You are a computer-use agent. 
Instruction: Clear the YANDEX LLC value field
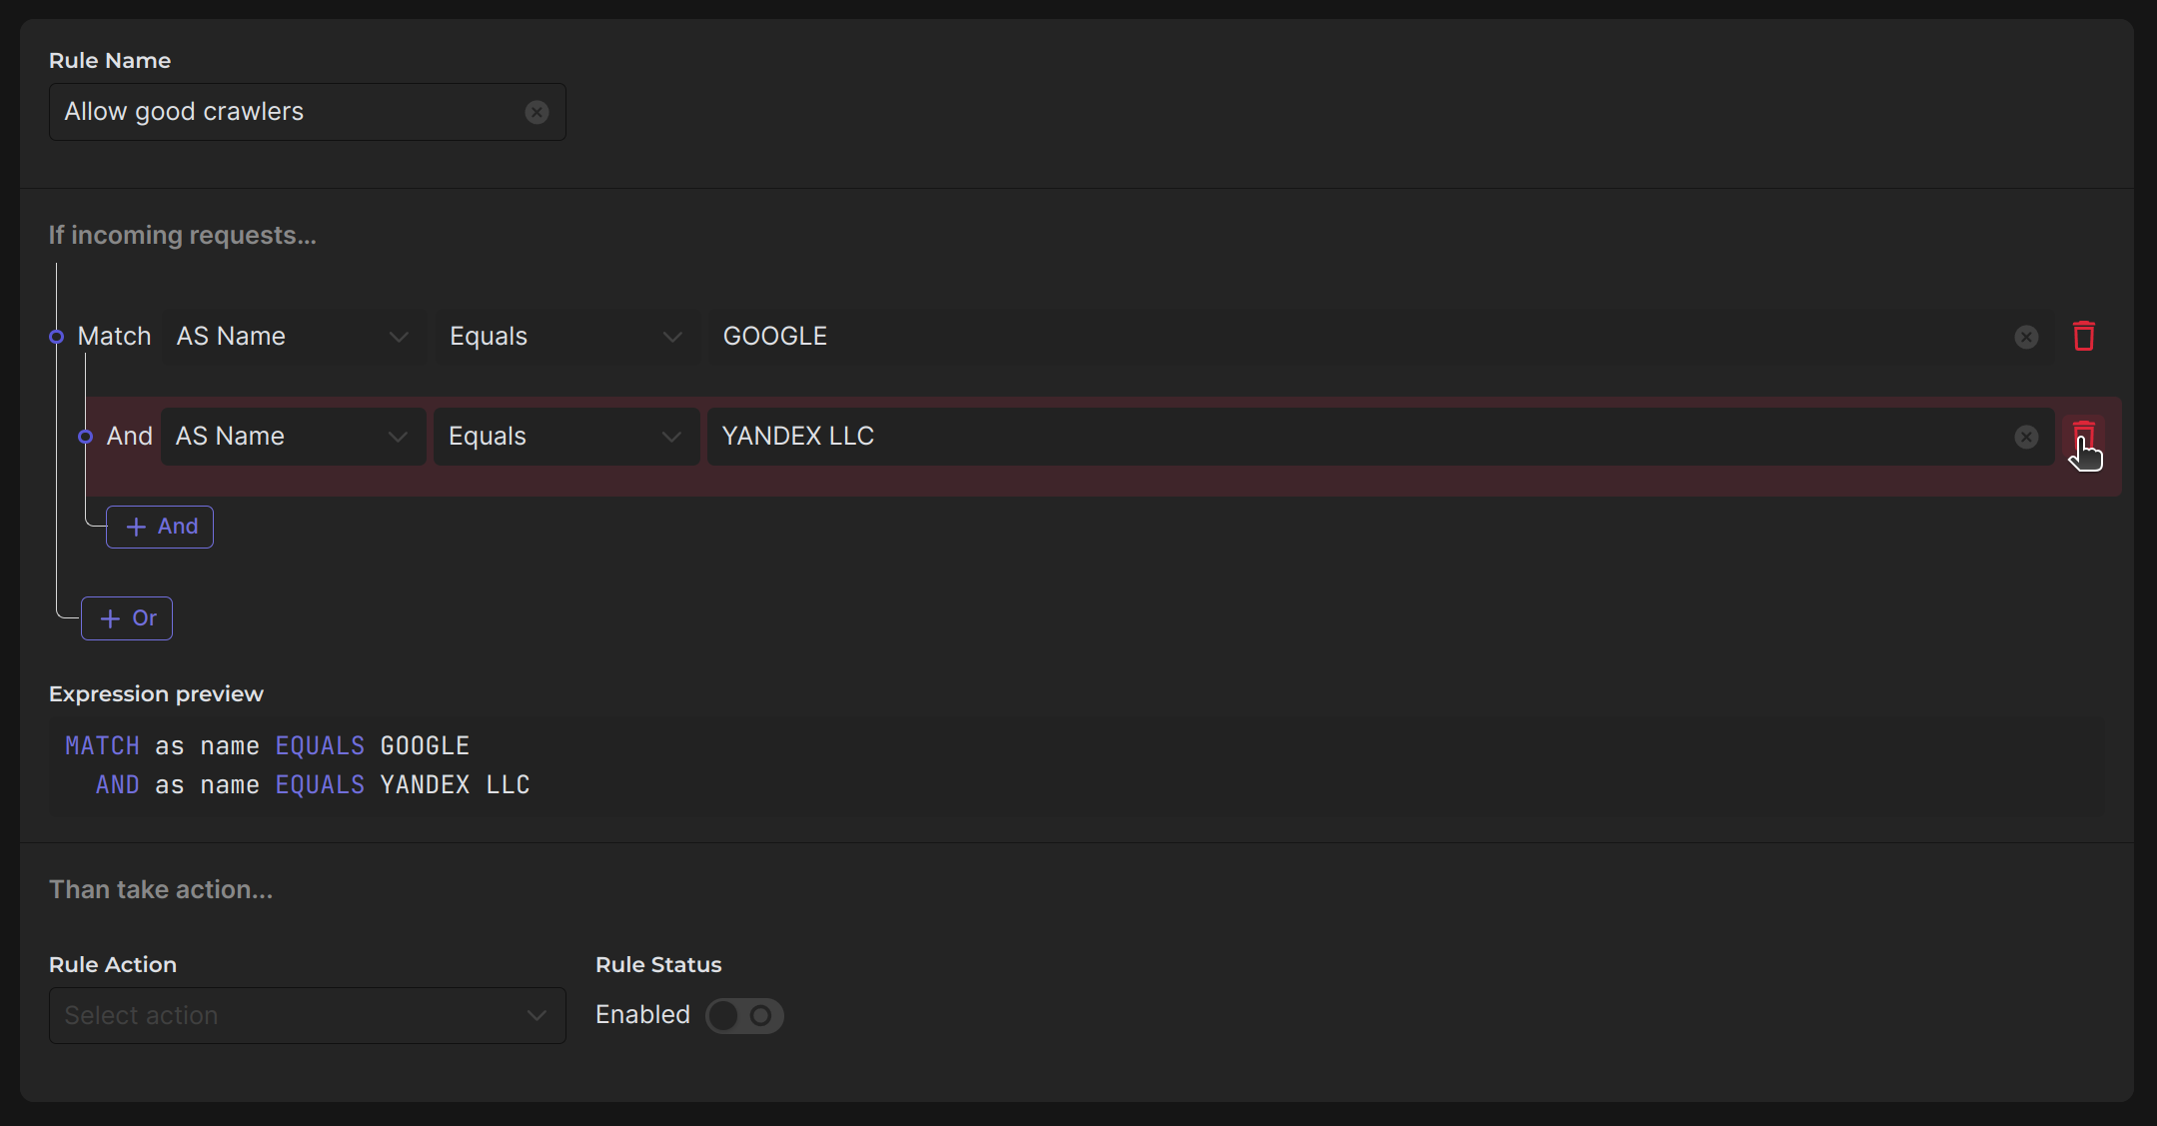[x=2026, y=437]
